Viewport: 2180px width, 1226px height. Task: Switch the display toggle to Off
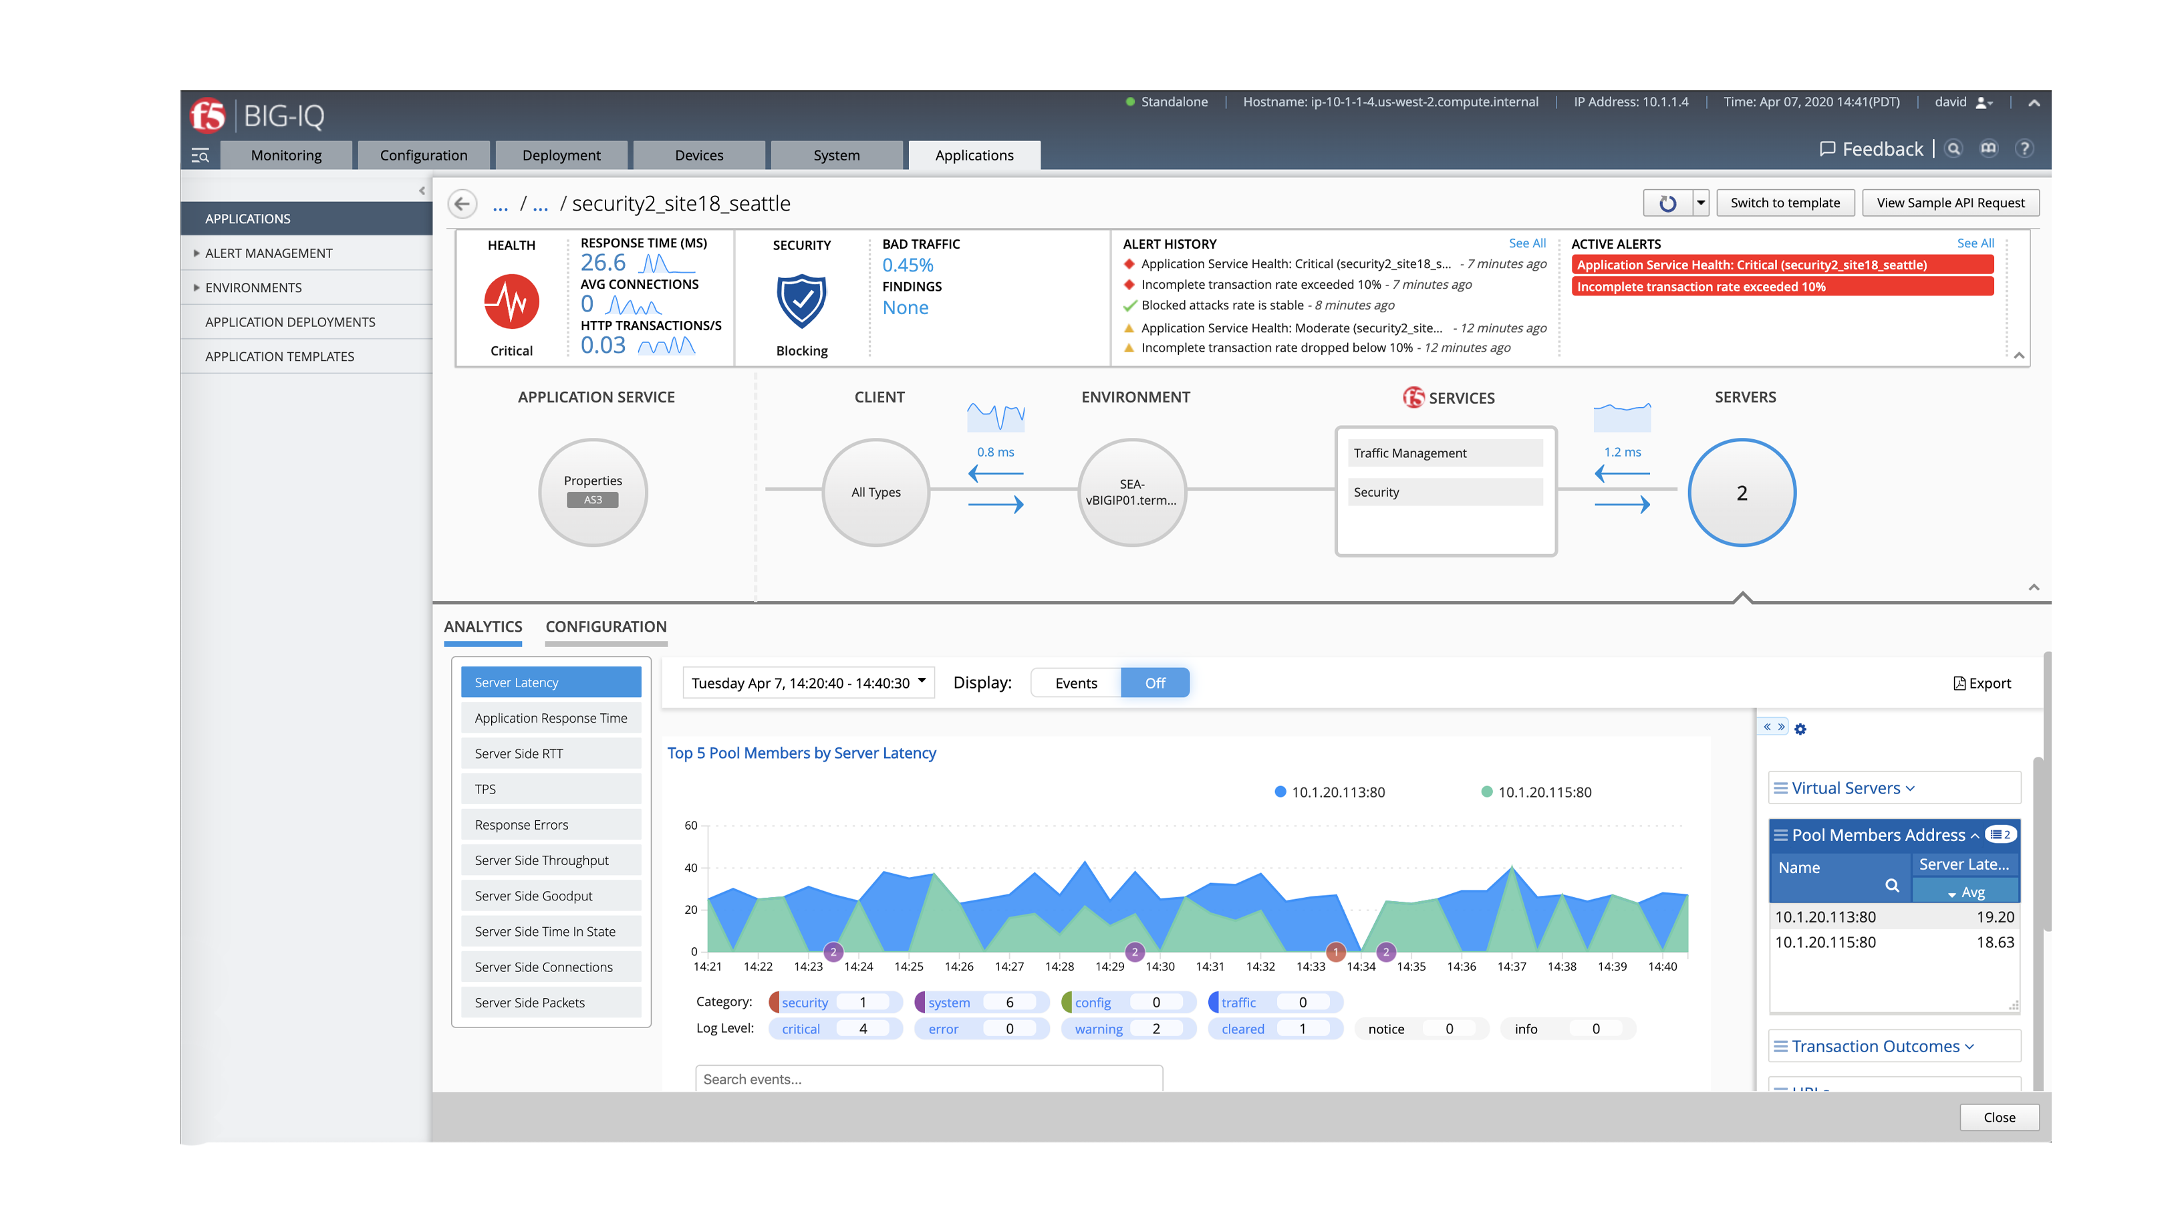click(1154, 683)
